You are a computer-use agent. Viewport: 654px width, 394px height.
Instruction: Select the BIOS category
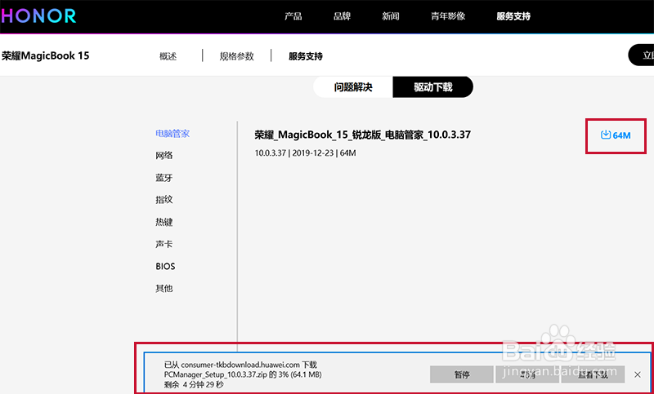(x=165, y=266)
